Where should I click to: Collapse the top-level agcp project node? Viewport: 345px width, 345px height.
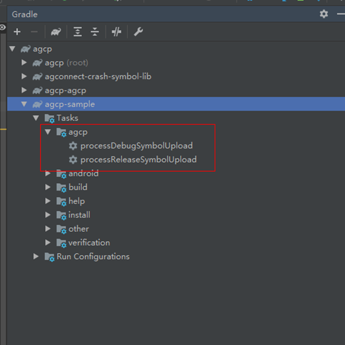click(13, 49)
